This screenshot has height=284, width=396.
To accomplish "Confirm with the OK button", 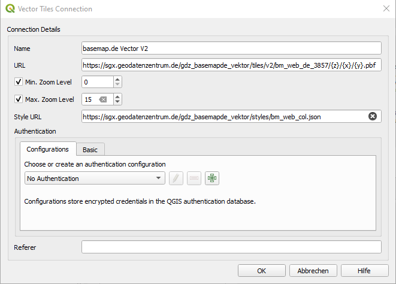I will pyautogui.click(x=262, y=271).
